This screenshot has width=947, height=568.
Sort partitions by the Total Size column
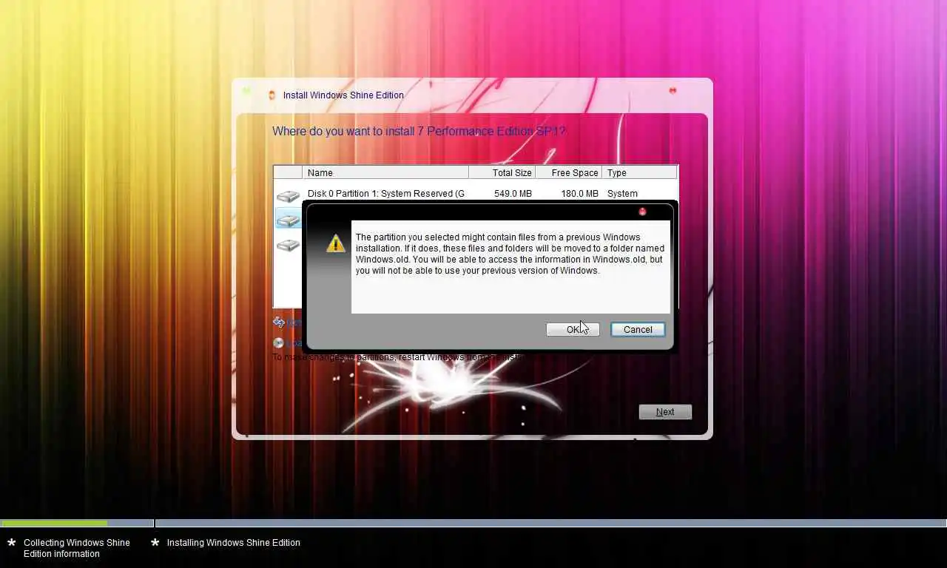pyautogui.click(x=502, y=172)
